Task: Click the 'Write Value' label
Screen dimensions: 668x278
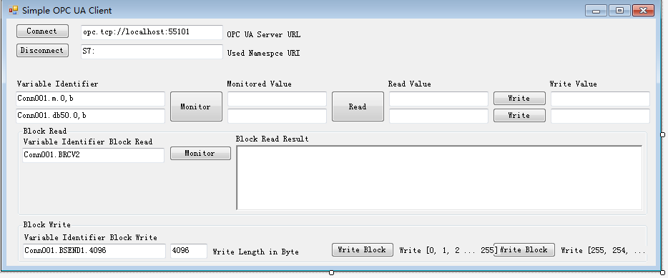Action: pyautogui.click(x=574, y=84)
